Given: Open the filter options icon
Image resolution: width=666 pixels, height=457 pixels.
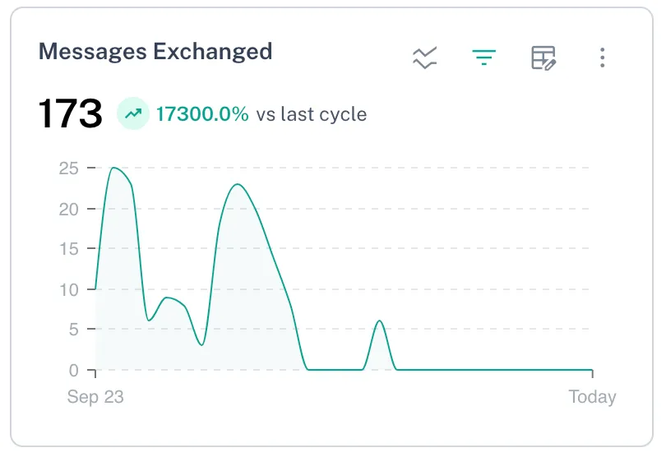Looking at the screenshot, I should (x=484, y=58).
